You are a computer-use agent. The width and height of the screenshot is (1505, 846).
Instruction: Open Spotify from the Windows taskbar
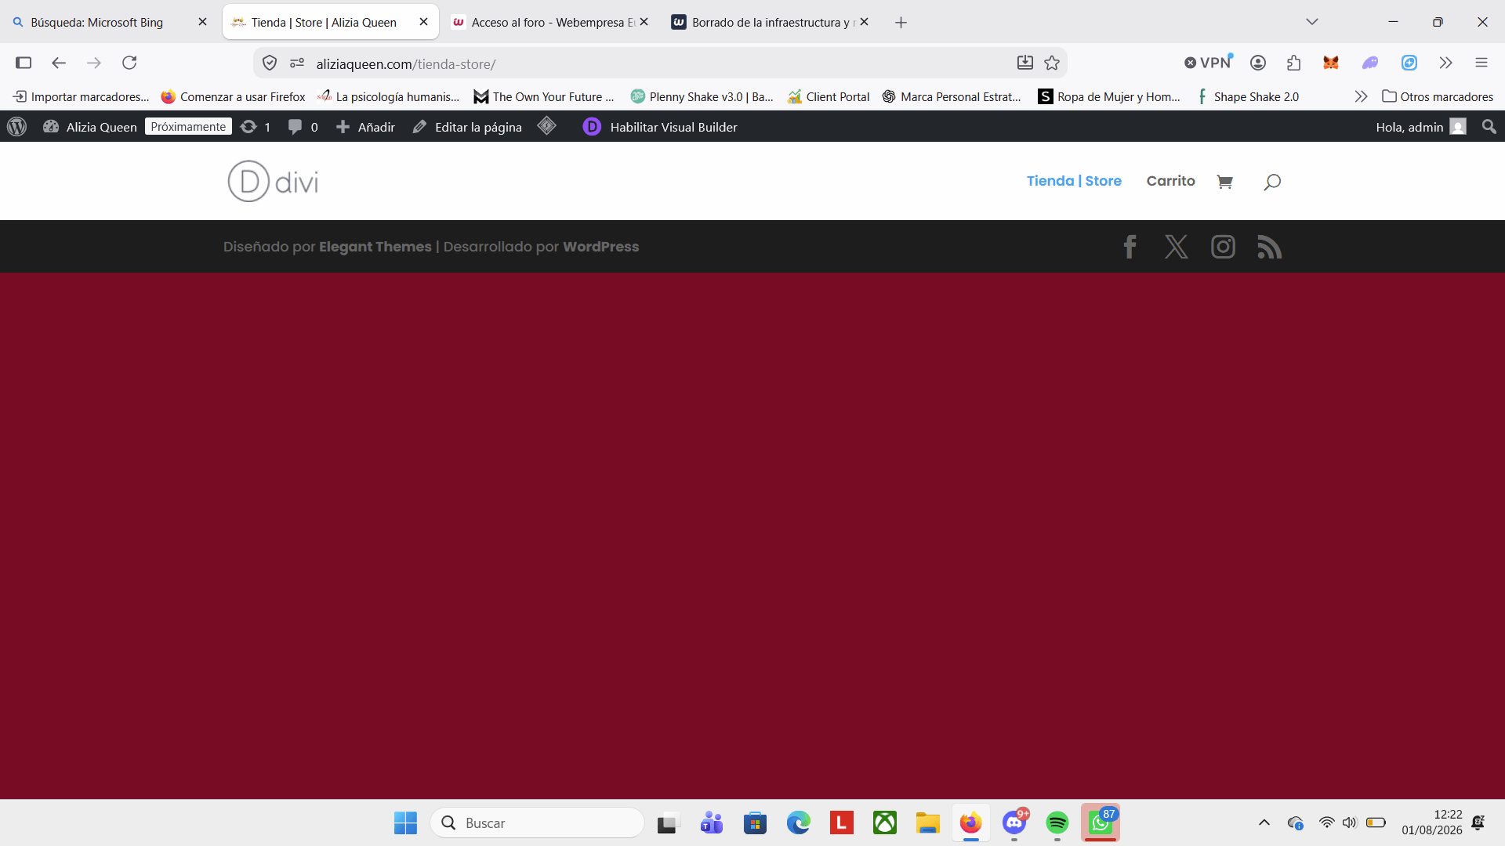1057,823
